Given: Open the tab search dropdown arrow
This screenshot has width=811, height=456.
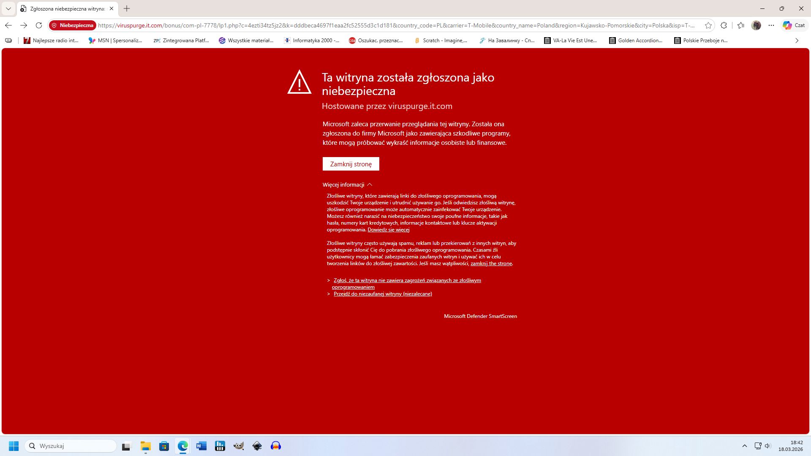Looking at the screenshot, I should click(8, 8).
